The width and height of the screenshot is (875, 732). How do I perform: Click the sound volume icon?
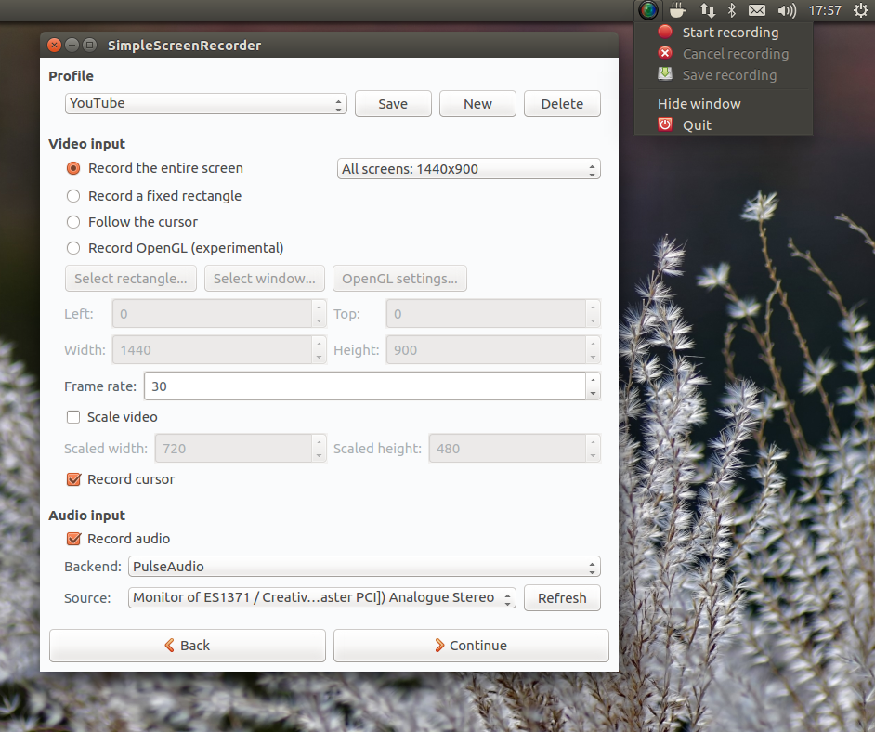click(x=787, y=10)
